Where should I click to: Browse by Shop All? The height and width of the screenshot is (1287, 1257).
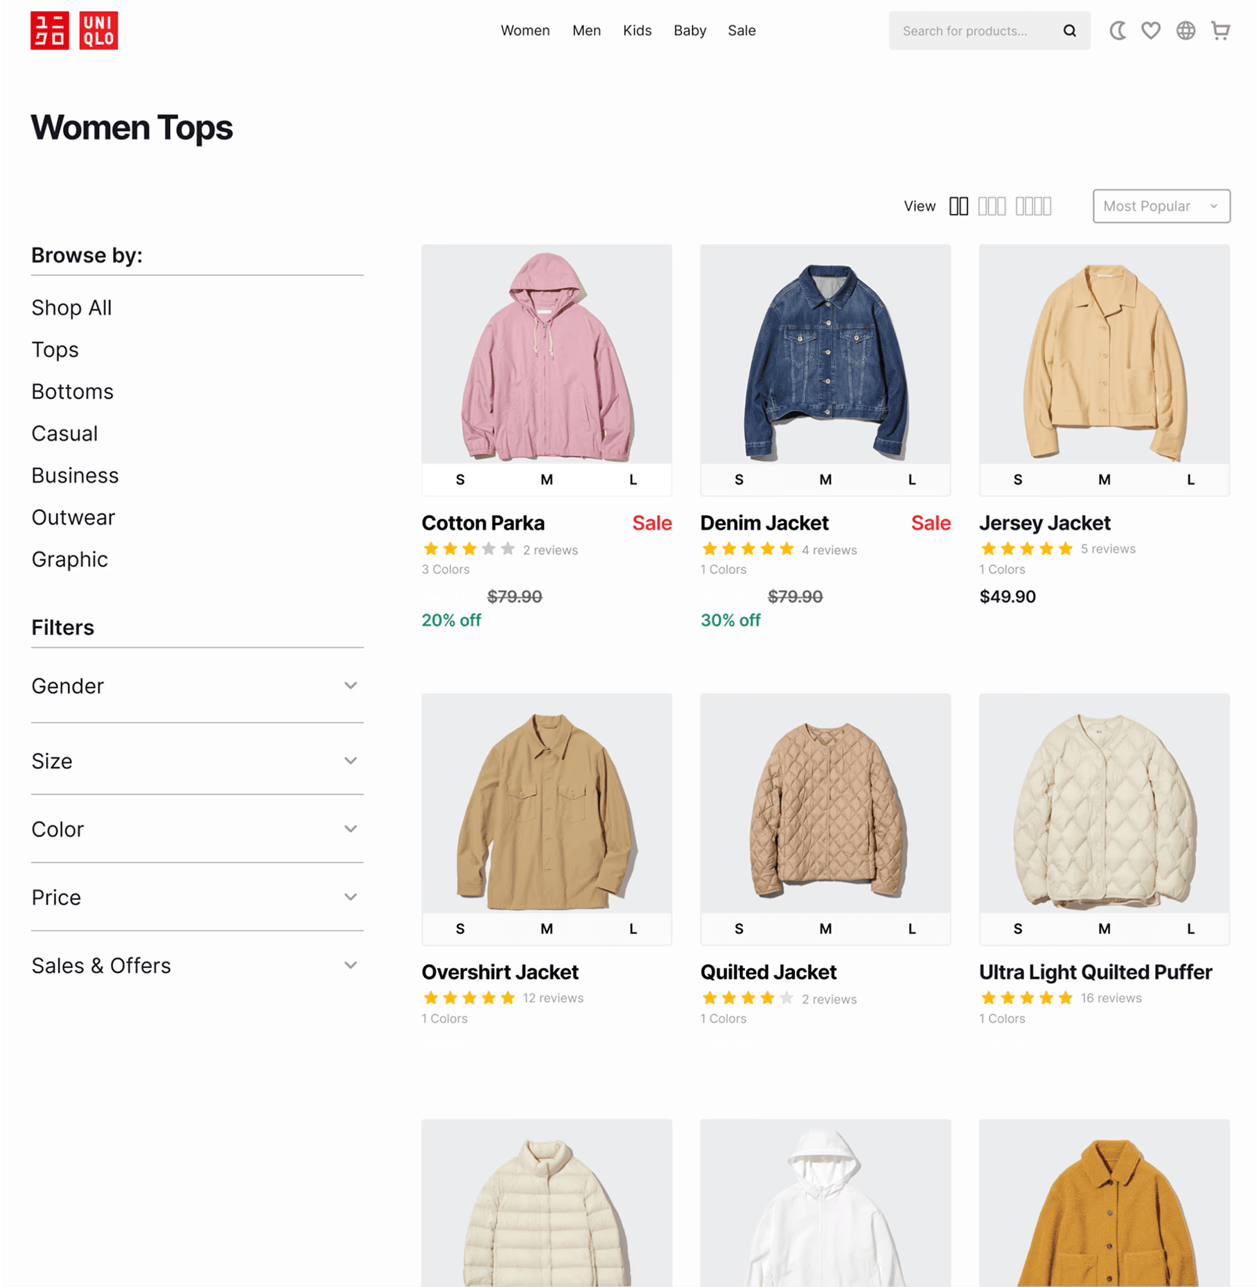coord(71,307)
